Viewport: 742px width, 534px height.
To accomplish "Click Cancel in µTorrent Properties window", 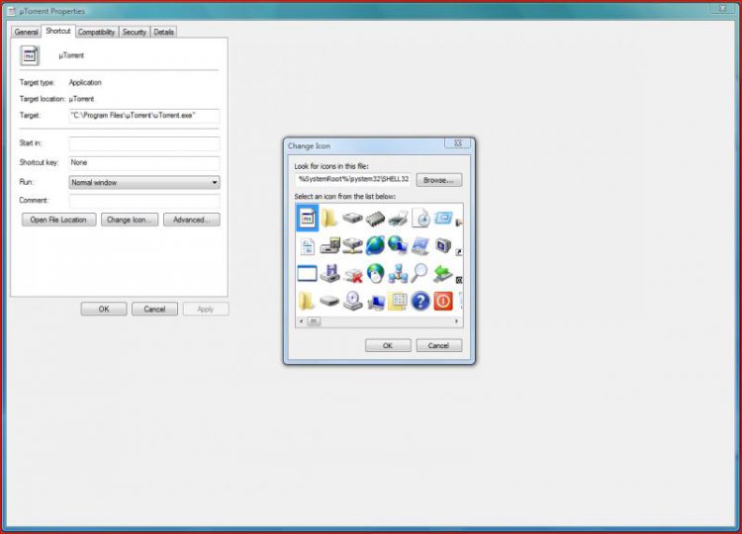I will click(x=154, y=309).
